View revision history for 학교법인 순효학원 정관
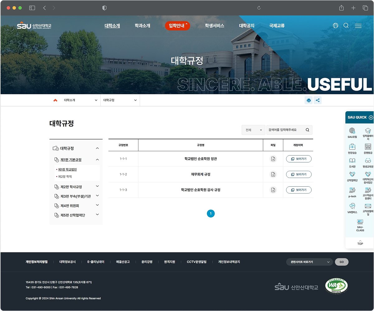374x311 pixels. tap(299, 159)
